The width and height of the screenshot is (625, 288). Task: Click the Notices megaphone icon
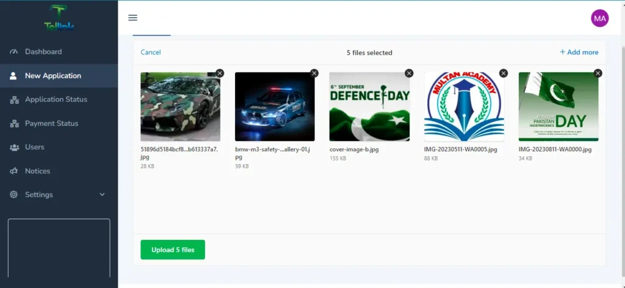coord(14,171)
